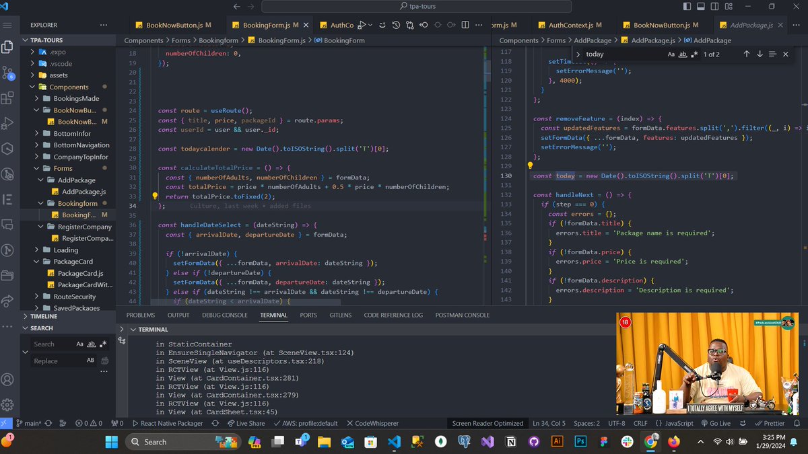This screenshot has width=808, height=454.
Task: Click Go Live in status bar
Action: [715, 423]
